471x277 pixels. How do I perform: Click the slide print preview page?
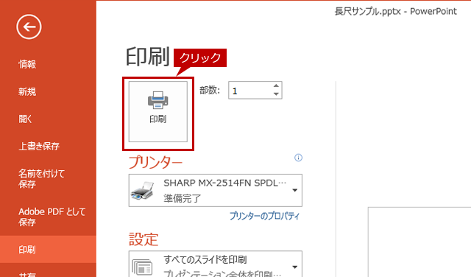click(x=419, y=242)
